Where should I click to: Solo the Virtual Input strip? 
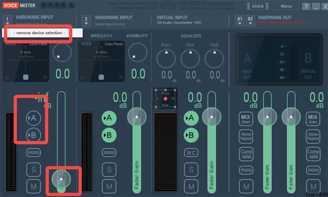[191, 170]
